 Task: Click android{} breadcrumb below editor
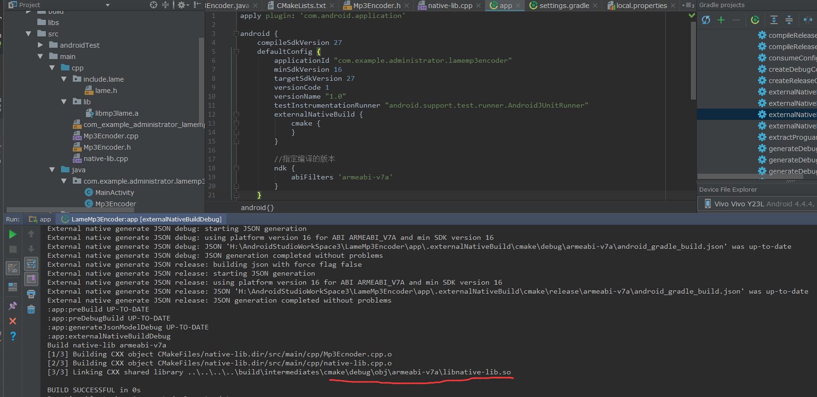[257, 207]
